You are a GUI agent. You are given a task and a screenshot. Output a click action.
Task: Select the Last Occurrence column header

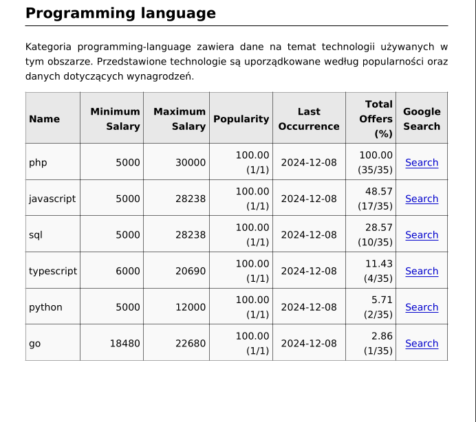pyautogui.click(x=309, y=119)
